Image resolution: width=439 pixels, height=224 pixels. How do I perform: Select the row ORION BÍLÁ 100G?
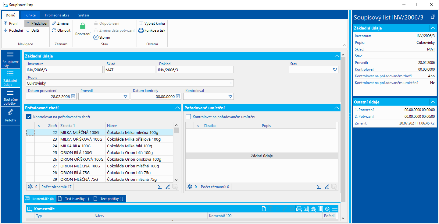pos(100,152)
